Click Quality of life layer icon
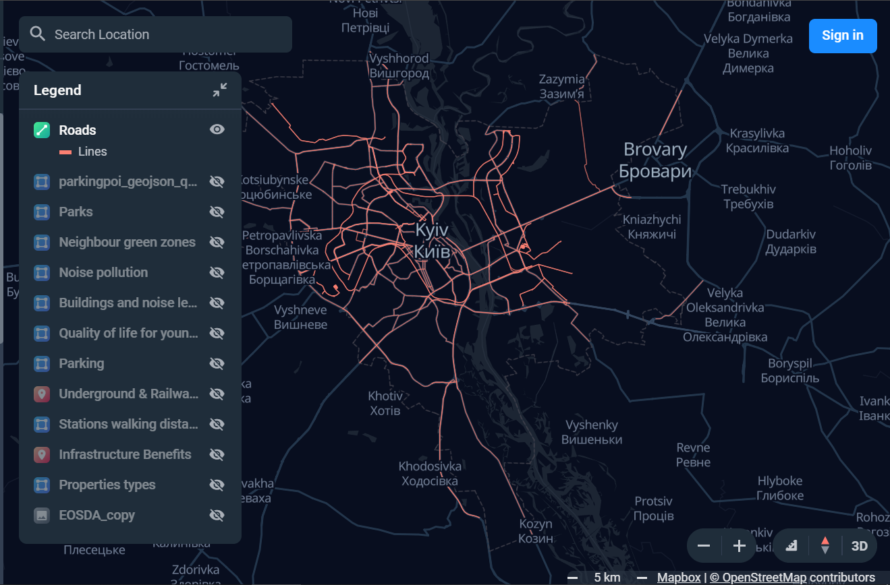This screenshot has height=585, width=890. (x=42, y=333)
